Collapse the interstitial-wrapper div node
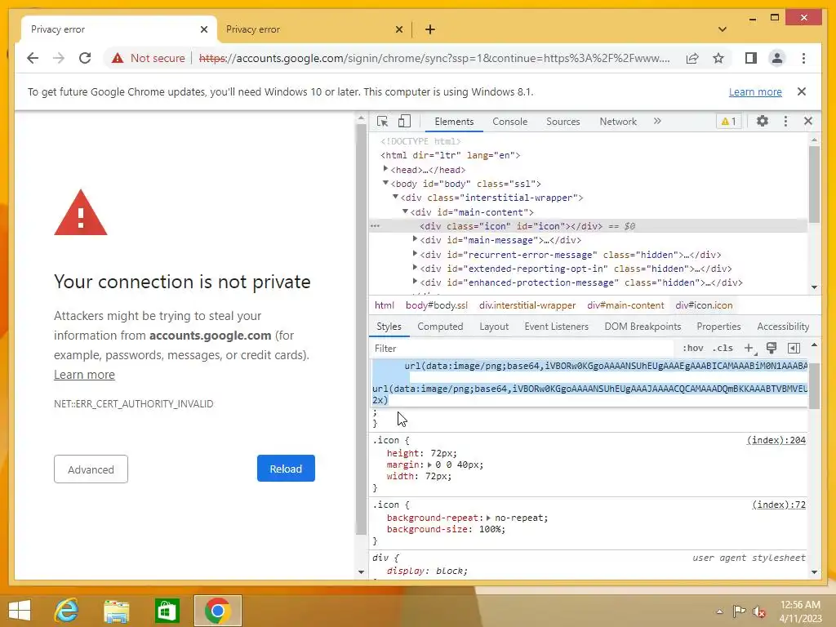The image size is (836, 627). [395, 197]
